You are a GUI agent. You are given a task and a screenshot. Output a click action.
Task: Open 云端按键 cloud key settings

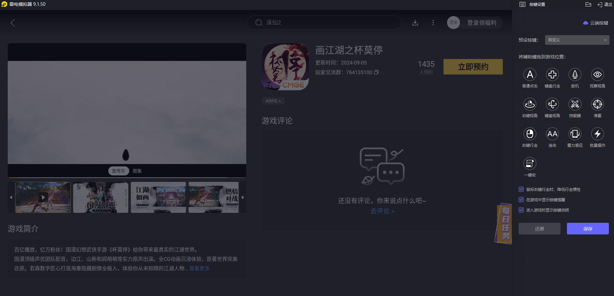pyautogui.click(x=596, y=23)
